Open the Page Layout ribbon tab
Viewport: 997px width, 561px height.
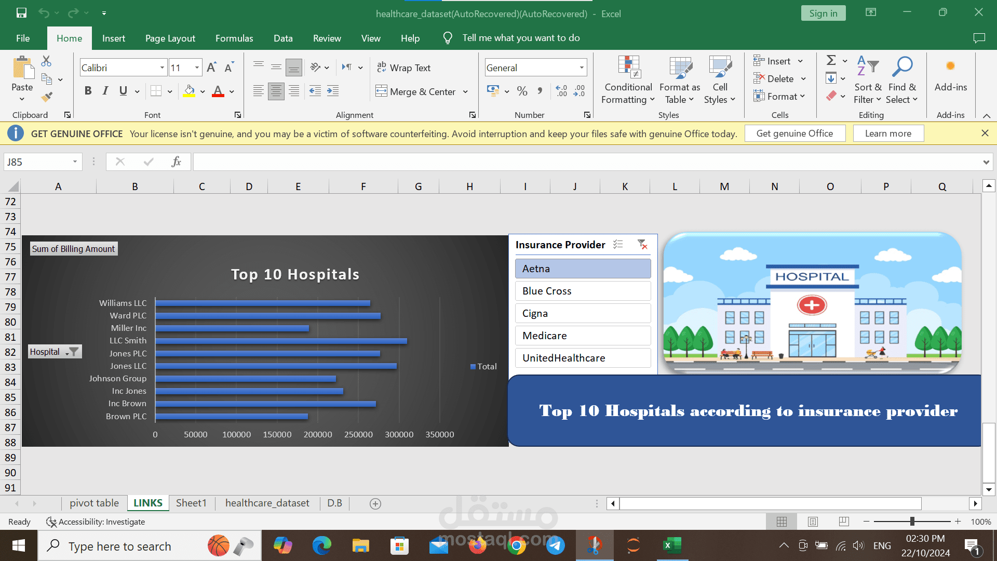click(x=170, y=38)
